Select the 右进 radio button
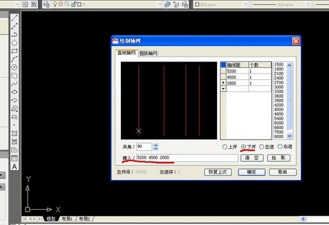 pos(280,147)
